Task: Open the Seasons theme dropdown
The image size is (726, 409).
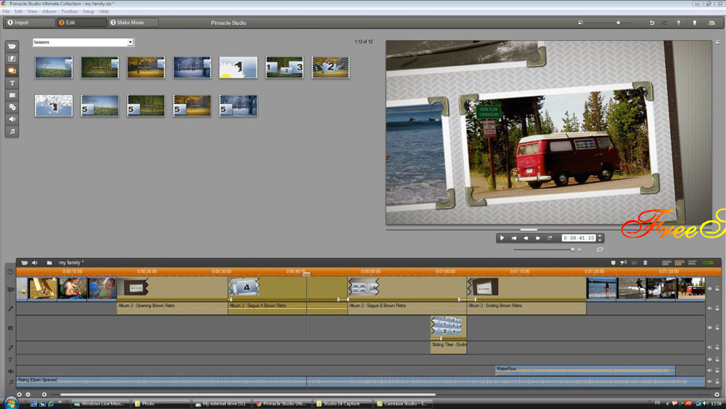Action: (x=130, y=42)
